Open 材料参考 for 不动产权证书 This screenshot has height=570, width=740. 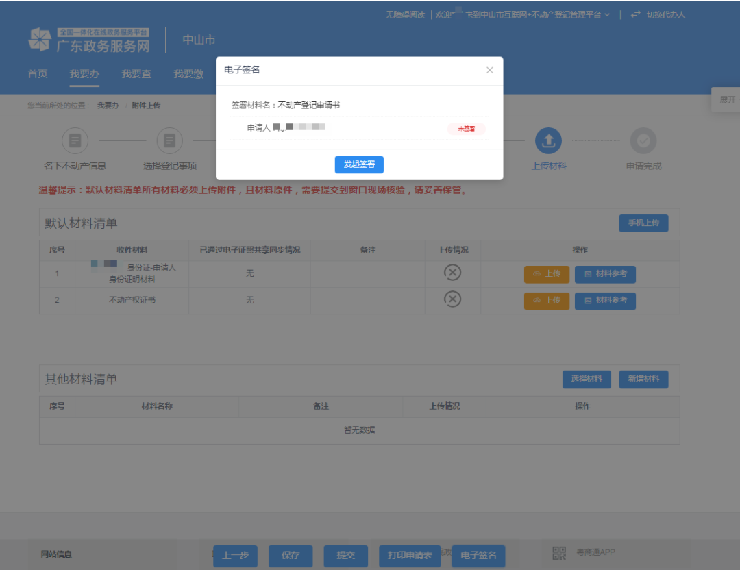click(605, 300)
